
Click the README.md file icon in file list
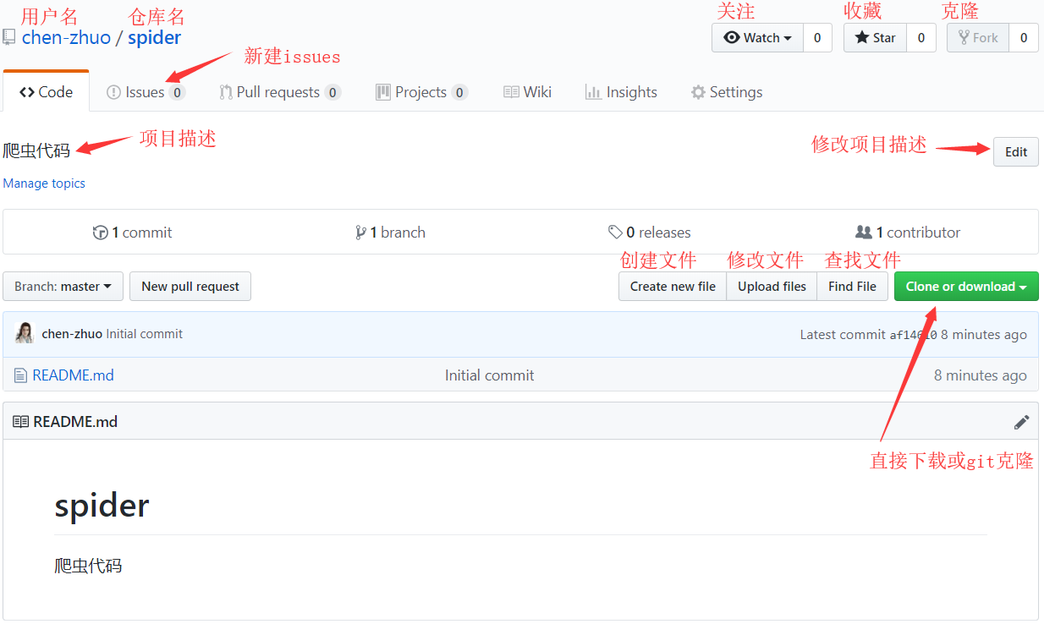[20, 375]
